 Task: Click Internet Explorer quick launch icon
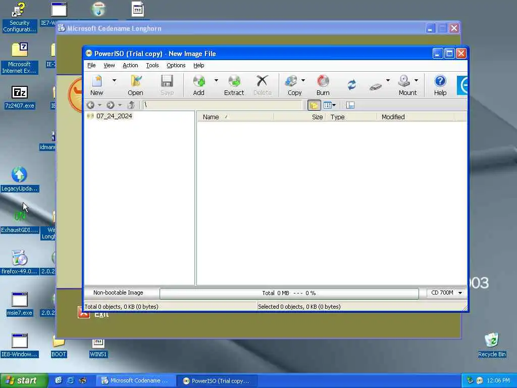(x=70, y=381)
